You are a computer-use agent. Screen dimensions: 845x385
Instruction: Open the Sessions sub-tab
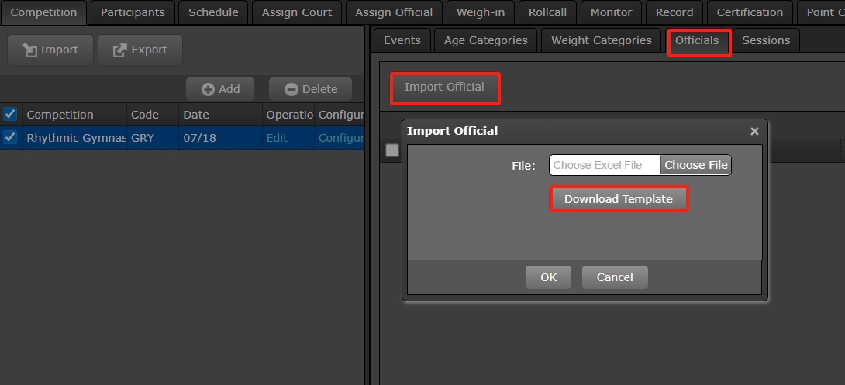766,40
